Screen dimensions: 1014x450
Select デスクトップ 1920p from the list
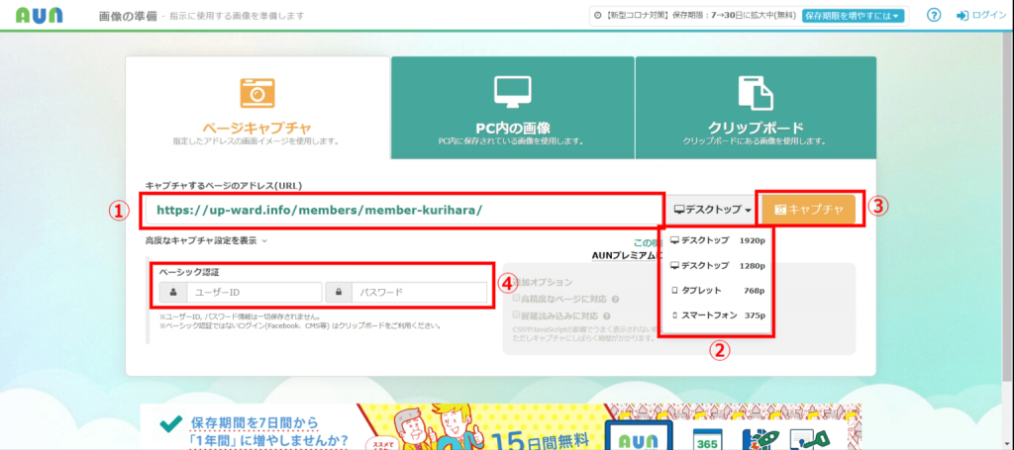pyautogui.click(x=718, y=240)
